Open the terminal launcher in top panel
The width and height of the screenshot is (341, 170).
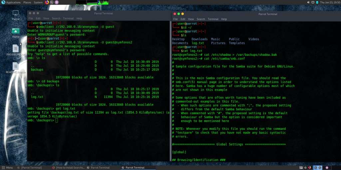click(52, 2)
